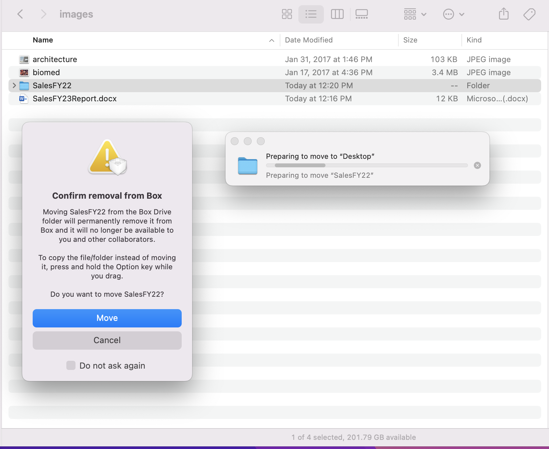Screen dimensions: 549x449
Task: Click the Move button
Action: tap(107, 318)
